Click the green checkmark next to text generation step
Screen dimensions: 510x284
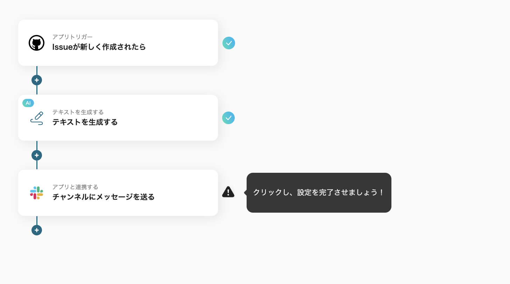point(228,118)
